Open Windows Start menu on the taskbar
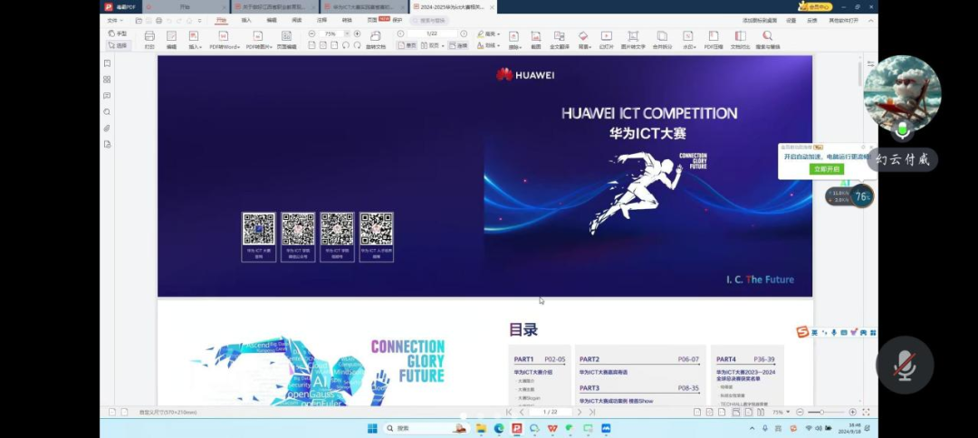Image resolution: width=978 pixels, height=438 pixels. 372,429
